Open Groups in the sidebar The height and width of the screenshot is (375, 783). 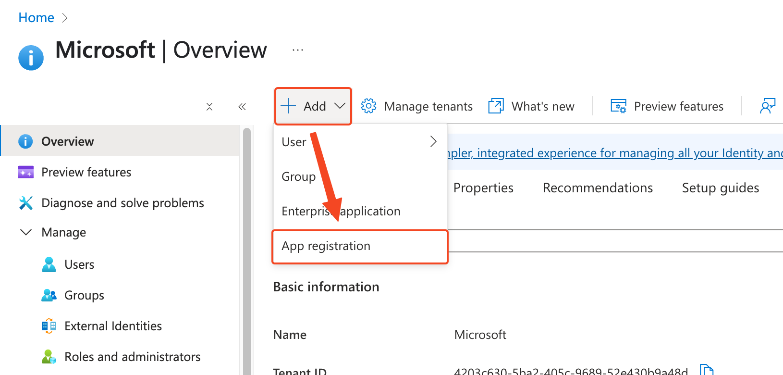84,295
